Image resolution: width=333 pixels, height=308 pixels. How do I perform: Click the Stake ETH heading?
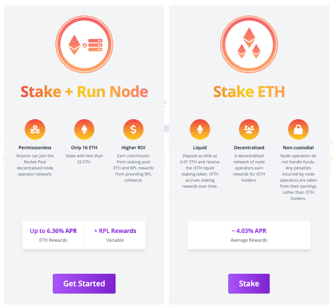point(249,92)
